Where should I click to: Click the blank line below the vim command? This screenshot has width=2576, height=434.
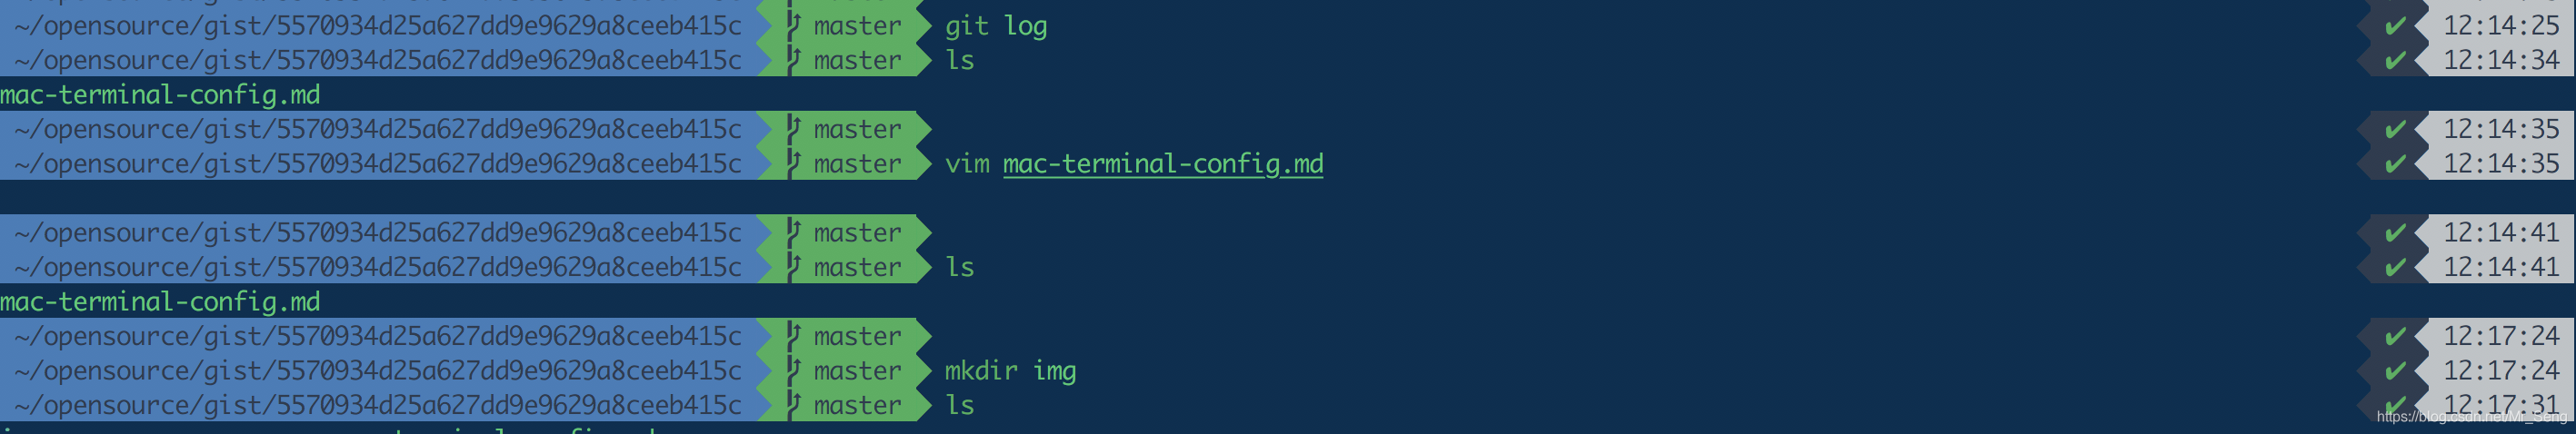click(x=1288, y=198)
